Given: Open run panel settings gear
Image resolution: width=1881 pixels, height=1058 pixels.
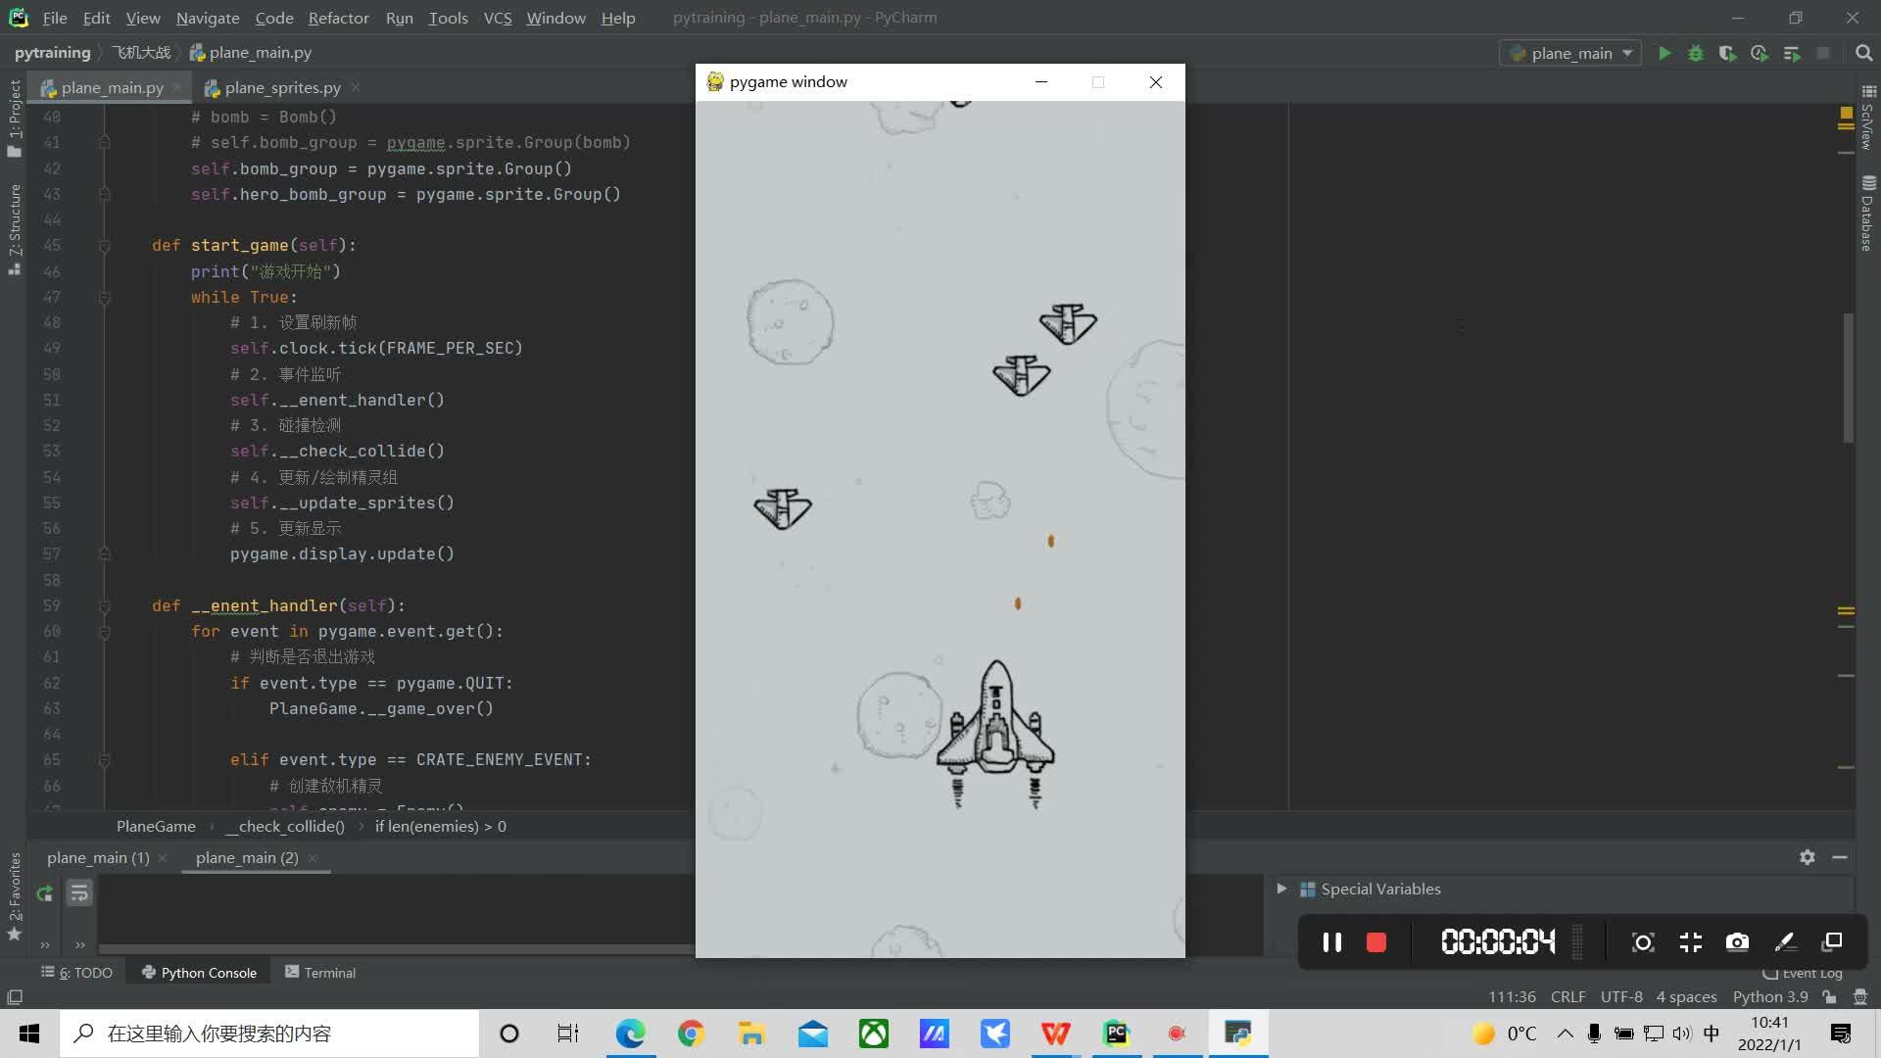Looking at the screenshot, I should (1808, 857).
